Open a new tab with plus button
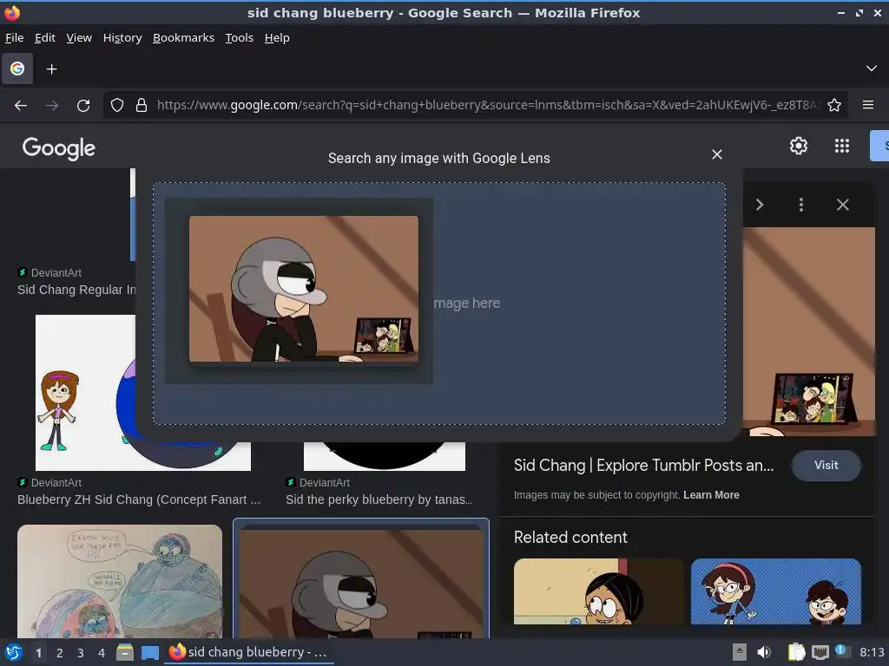The image size is (889, 666). pos(51,69)
